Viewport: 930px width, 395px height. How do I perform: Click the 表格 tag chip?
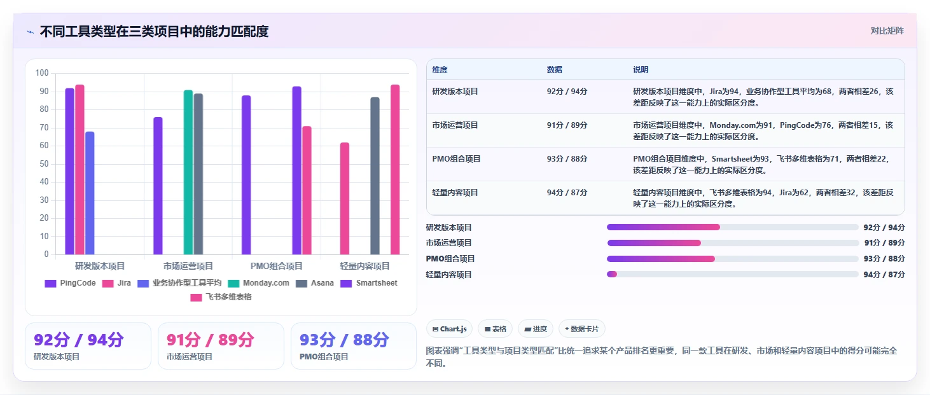click(x=495, y=329)
